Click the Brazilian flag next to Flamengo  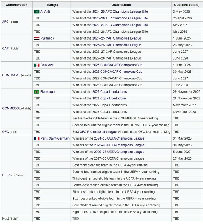36,92
